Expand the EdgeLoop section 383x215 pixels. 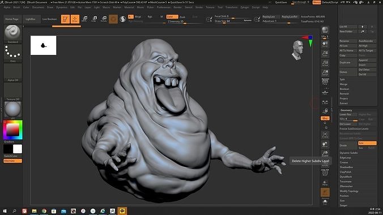coord(345,158)
